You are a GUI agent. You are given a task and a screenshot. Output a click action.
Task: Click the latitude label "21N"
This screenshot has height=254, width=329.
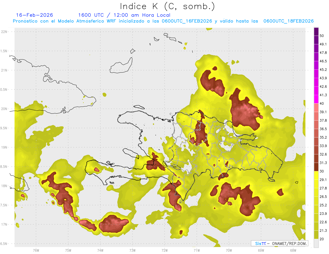coord(5,70)
